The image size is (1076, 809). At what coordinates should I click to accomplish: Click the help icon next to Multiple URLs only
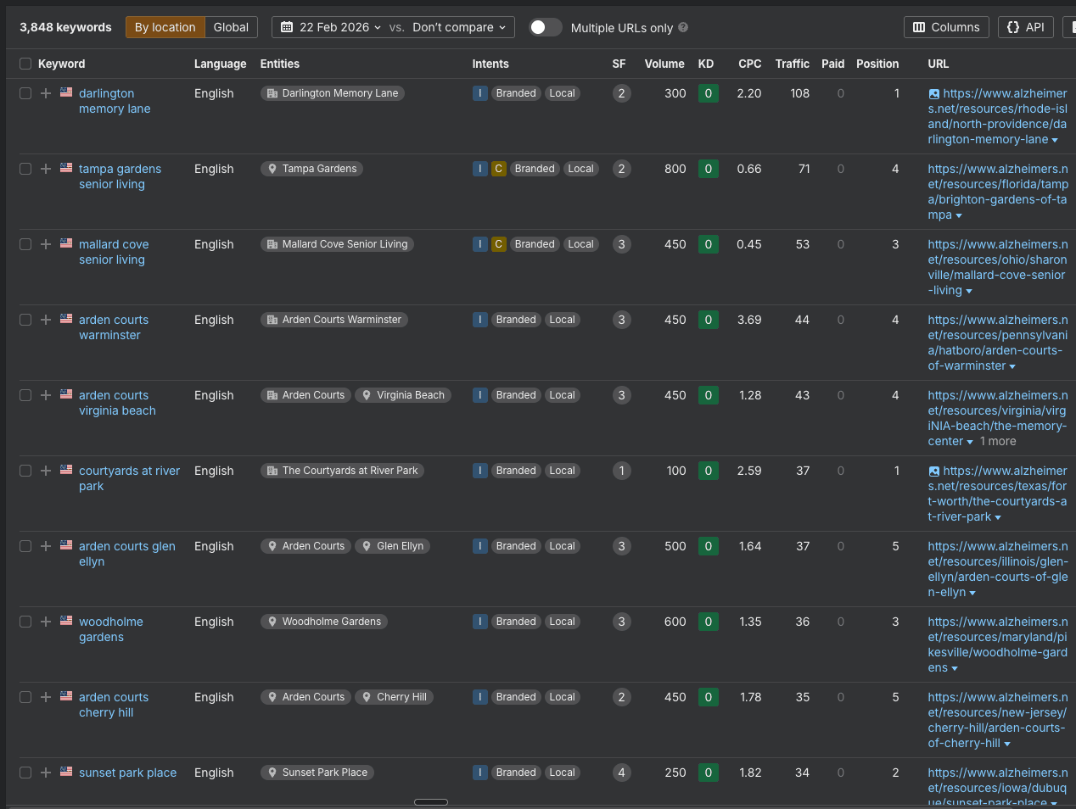[683, 27]
